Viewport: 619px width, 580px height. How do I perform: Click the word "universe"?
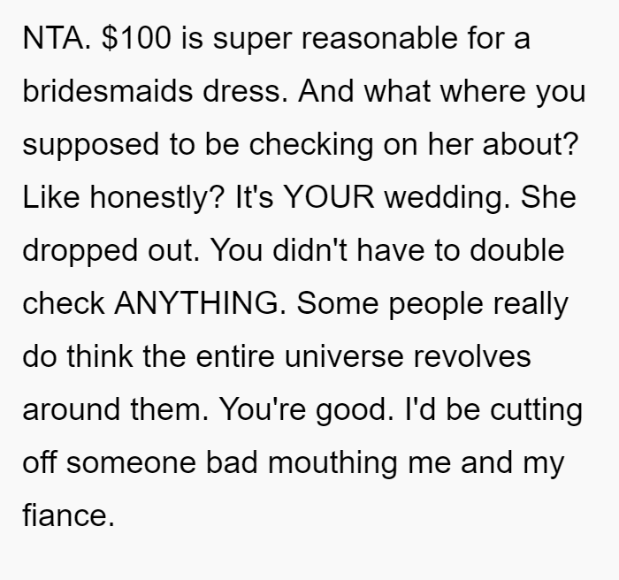343,357
